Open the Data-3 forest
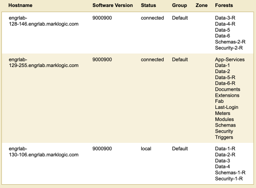Viewport: 256px width, 188px height. (222, 161)
